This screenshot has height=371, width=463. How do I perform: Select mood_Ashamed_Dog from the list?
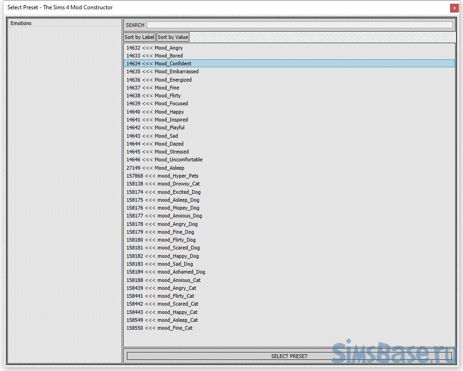coord(166,272)
